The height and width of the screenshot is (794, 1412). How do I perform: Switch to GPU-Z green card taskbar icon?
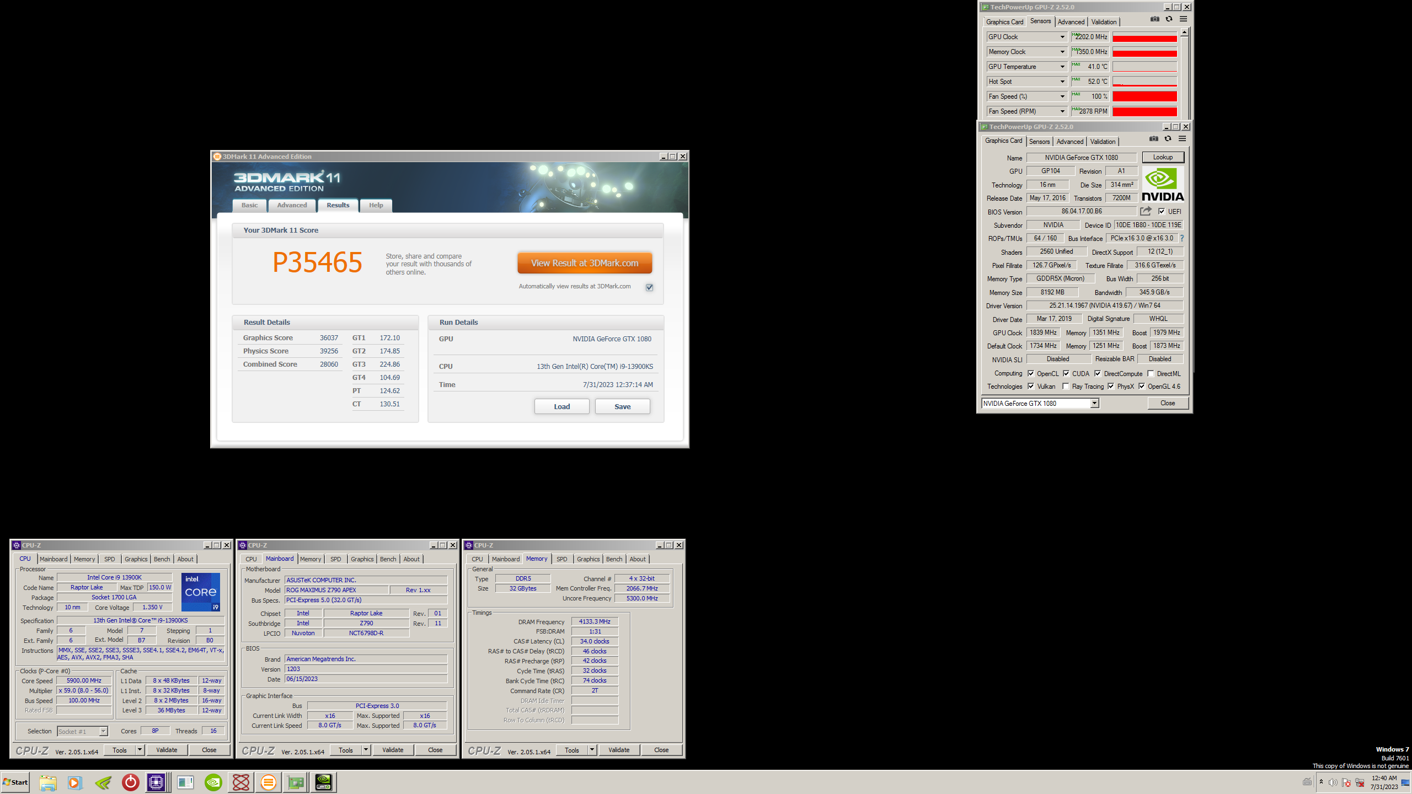pyautogui.click(x=296, y=782)
